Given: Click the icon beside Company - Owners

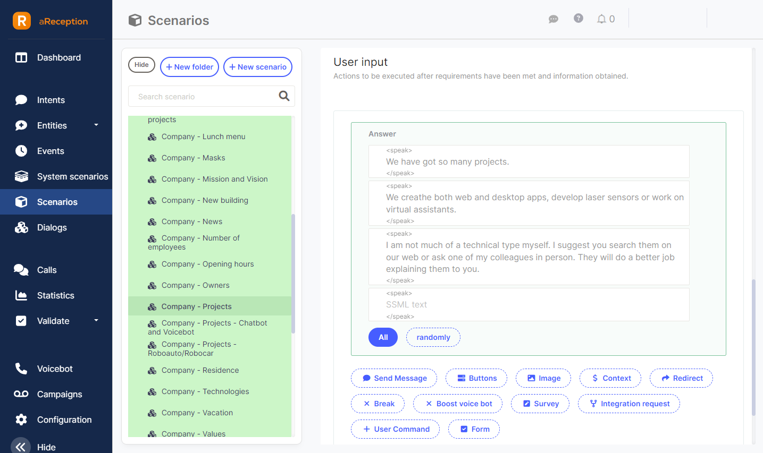Looking at the screenshot, I should 152,286.
